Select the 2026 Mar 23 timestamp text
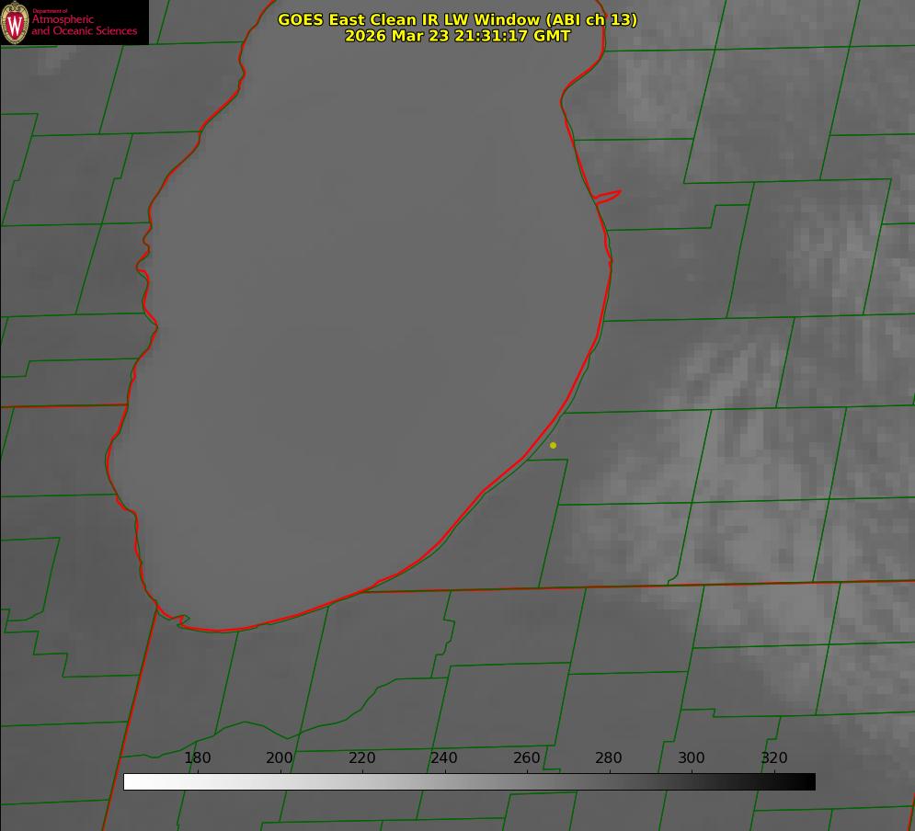 [457, 36]
